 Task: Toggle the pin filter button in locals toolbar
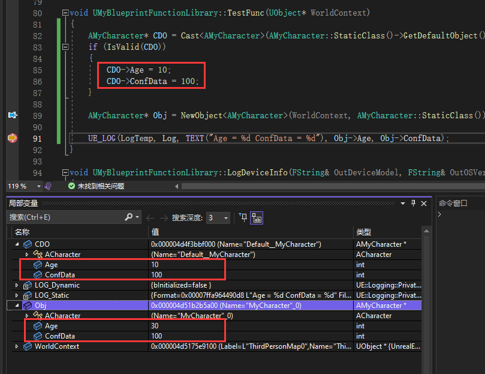coord(243,217)
